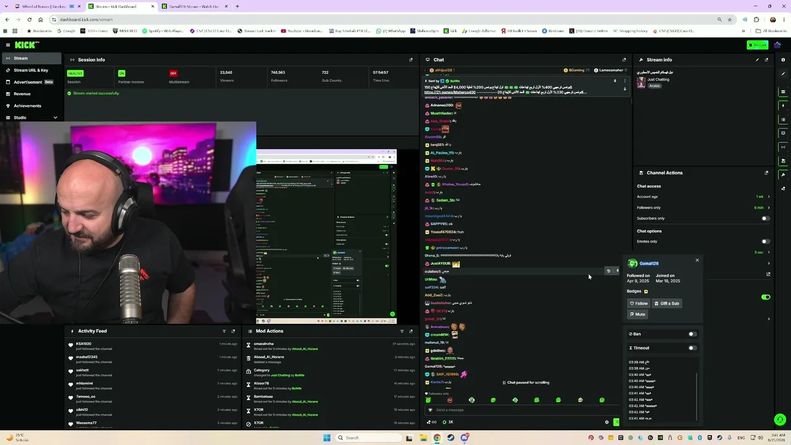
Task: Follow user Gamal126
Action: coord(639,303)
